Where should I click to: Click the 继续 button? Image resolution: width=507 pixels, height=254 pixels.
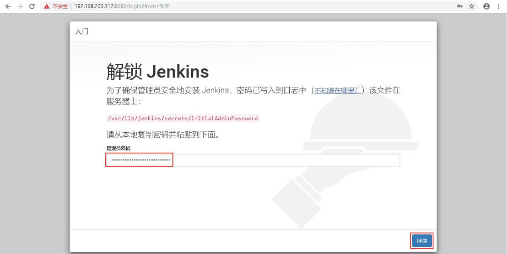tap(422, 241)
